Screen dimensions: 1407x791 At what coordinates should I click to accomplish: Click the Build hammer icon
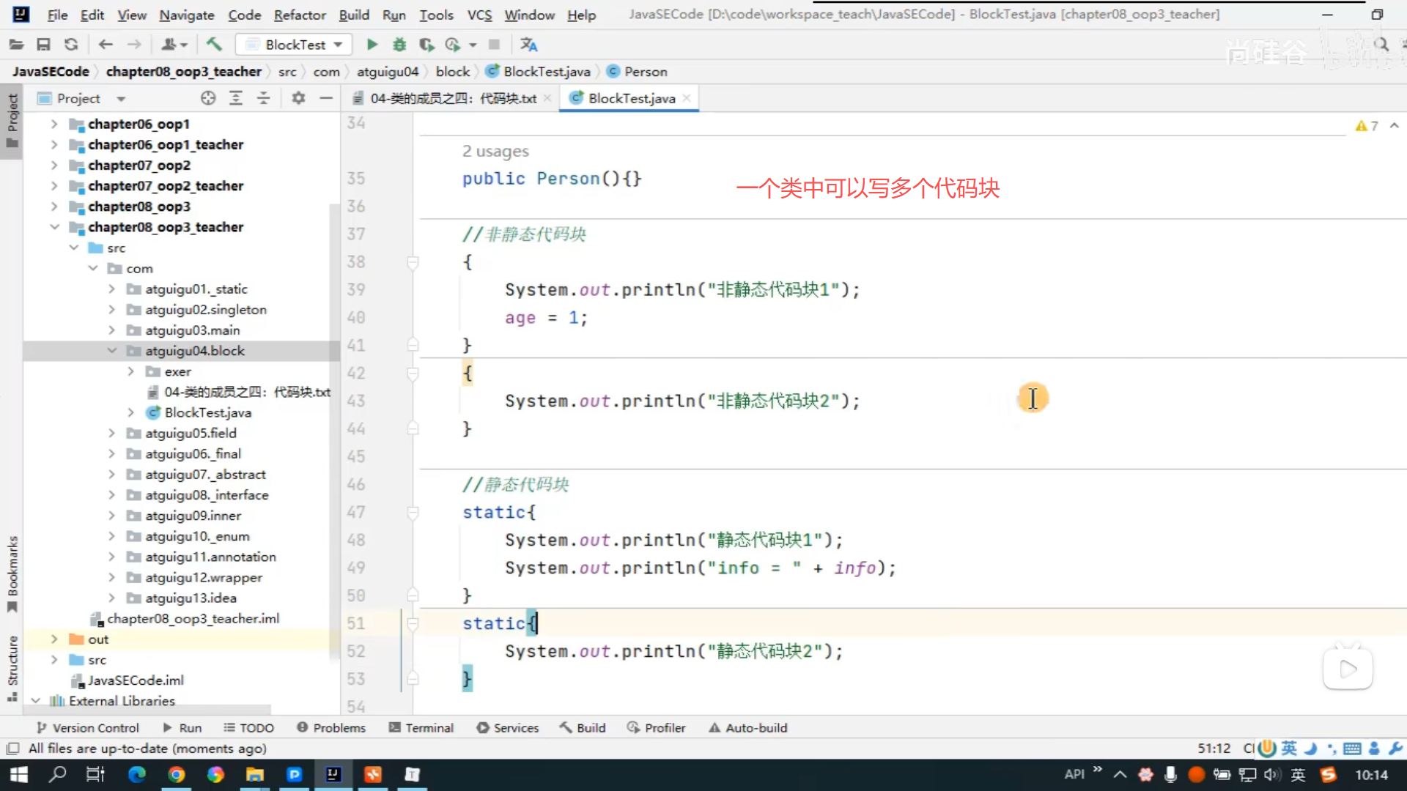tap(214, 45)
